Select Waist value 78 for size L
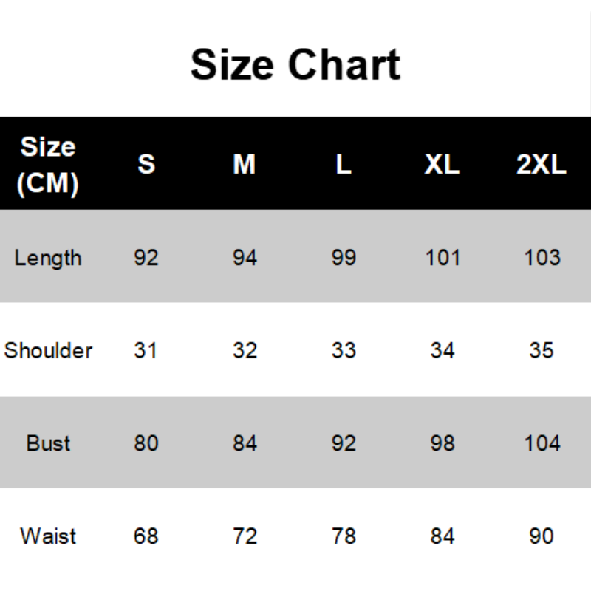 tap(344, 536)
